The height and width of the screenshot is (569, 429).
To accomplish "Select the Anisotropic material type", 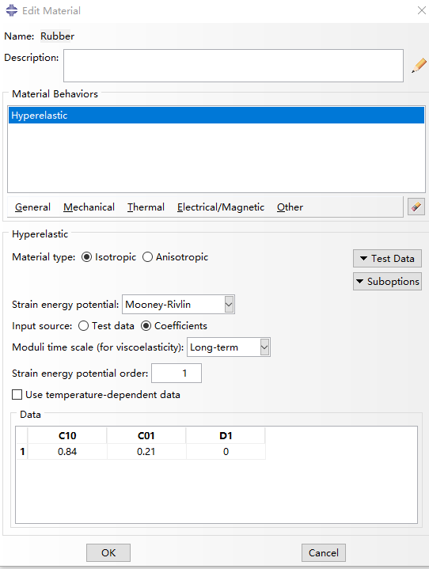I will pos(147,257).
